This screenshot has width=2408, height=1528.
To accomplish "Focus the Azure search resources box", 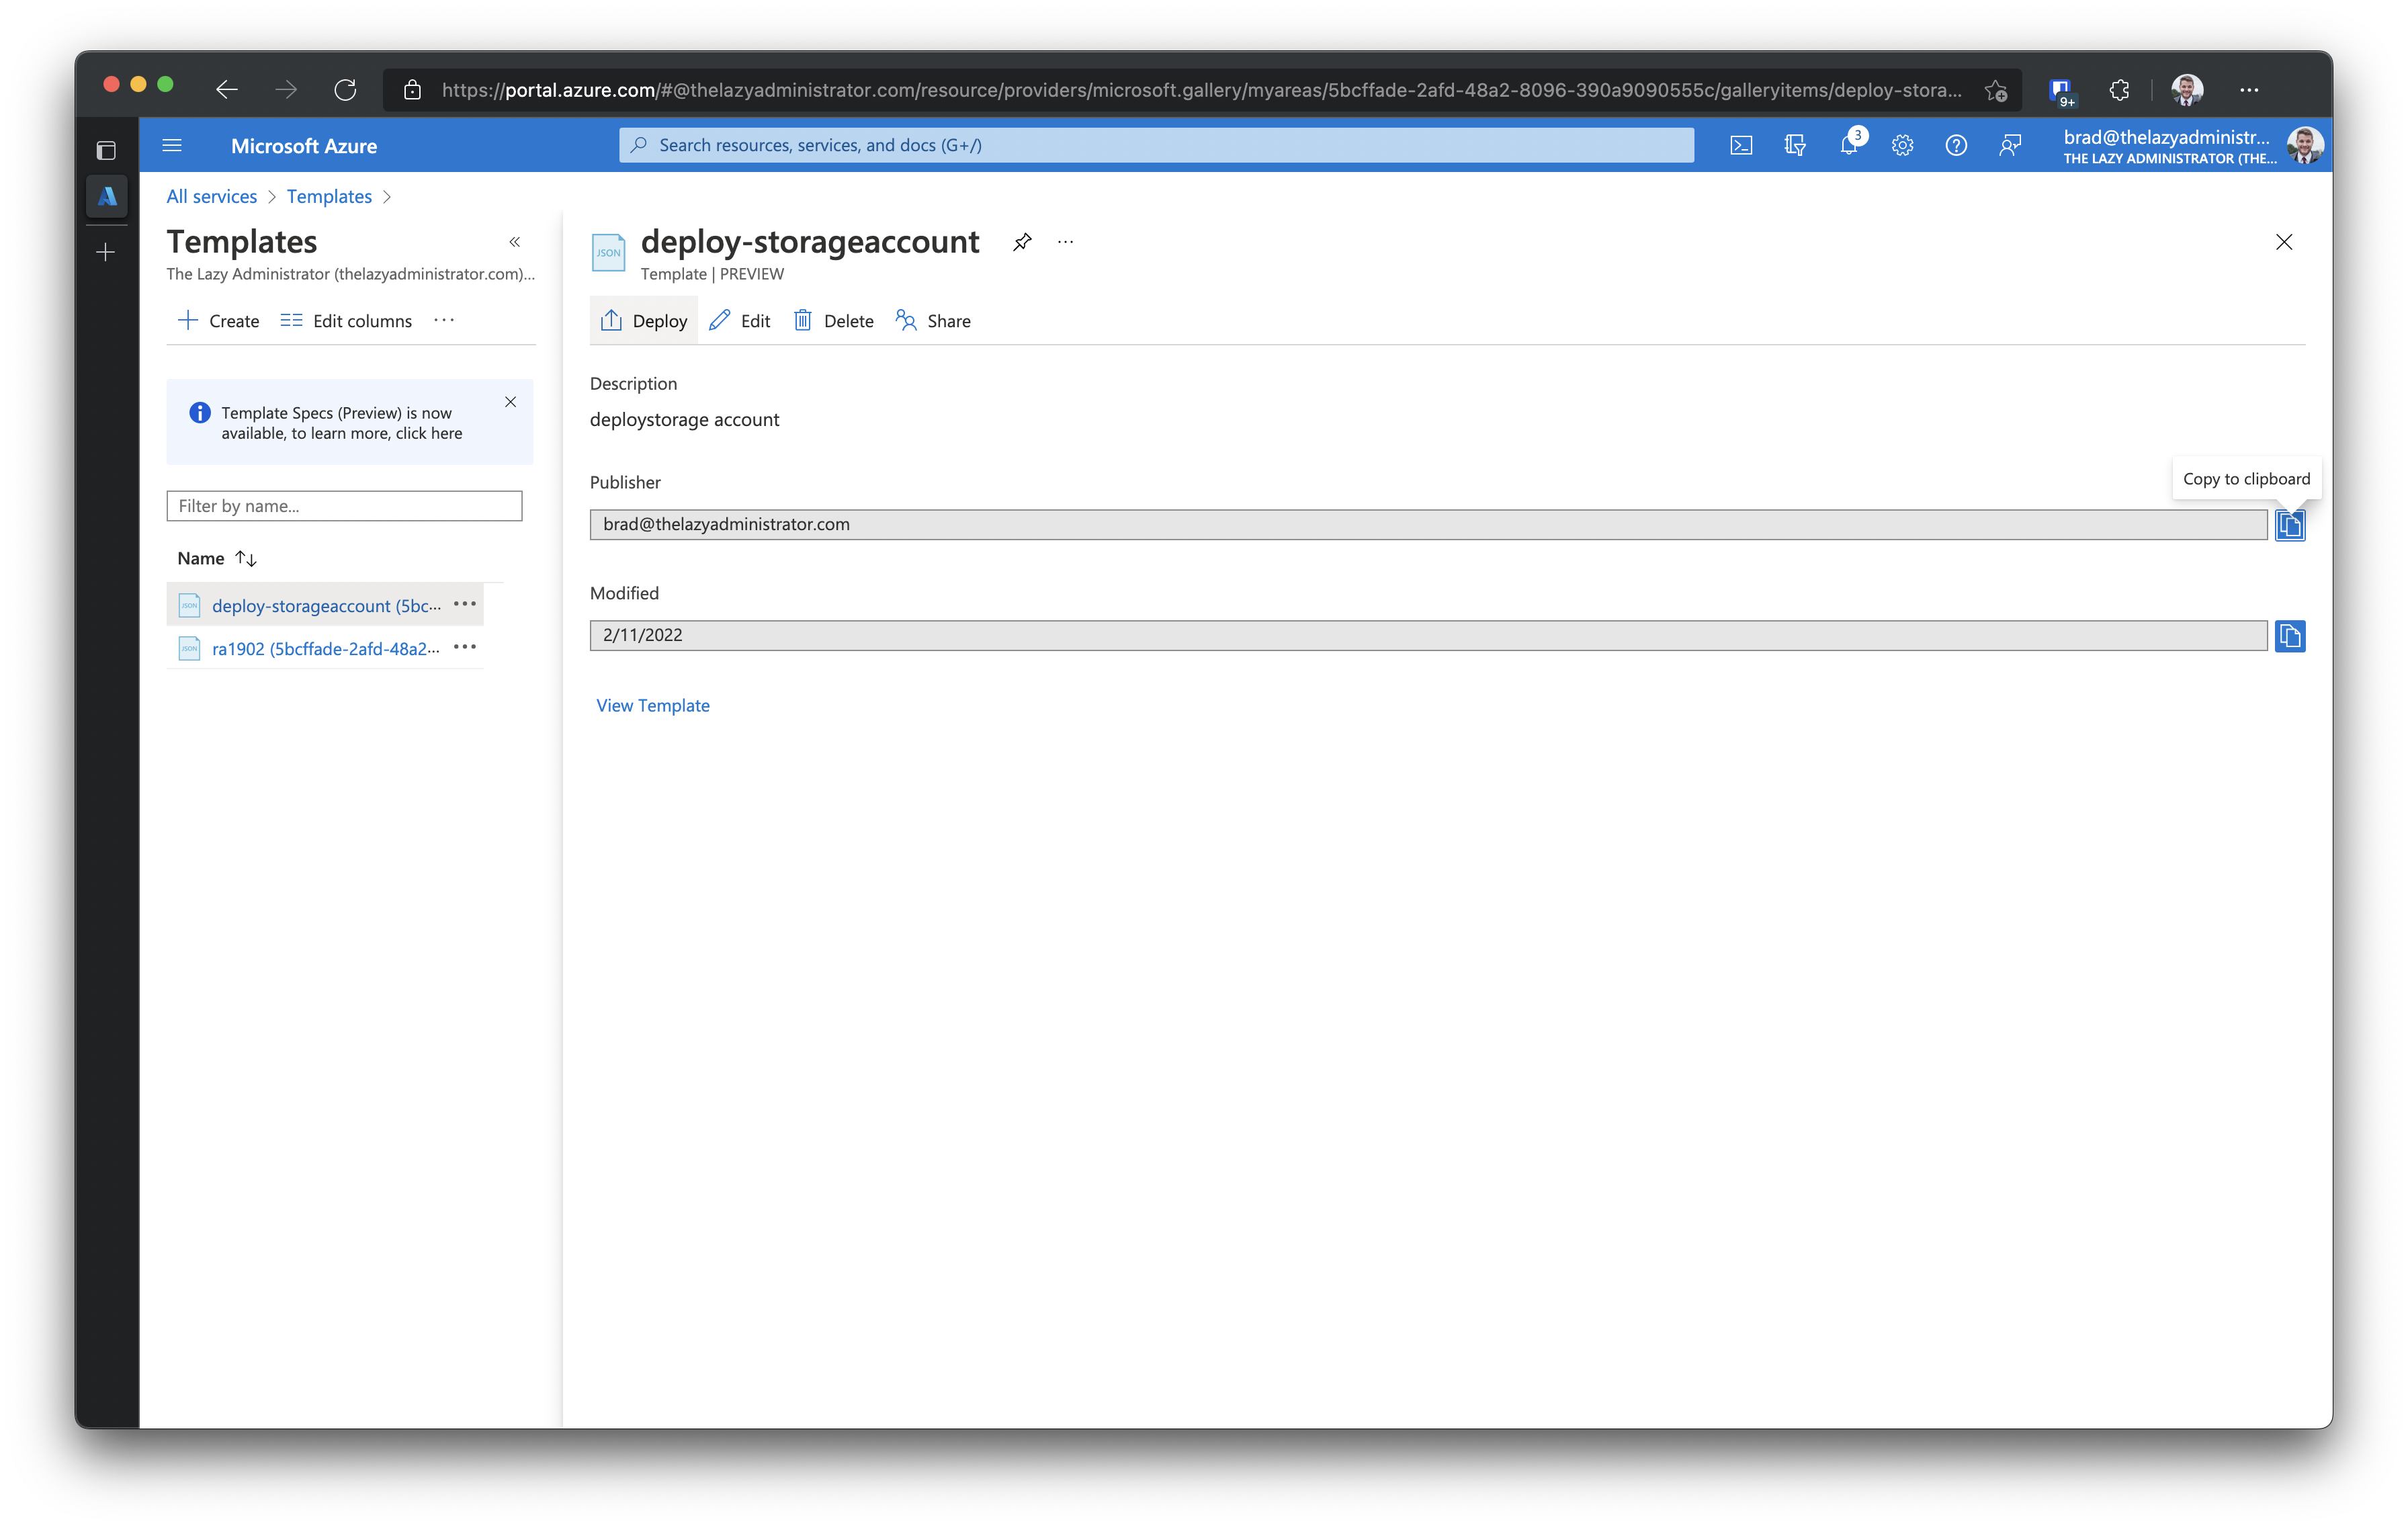I will pos(1156,146).
